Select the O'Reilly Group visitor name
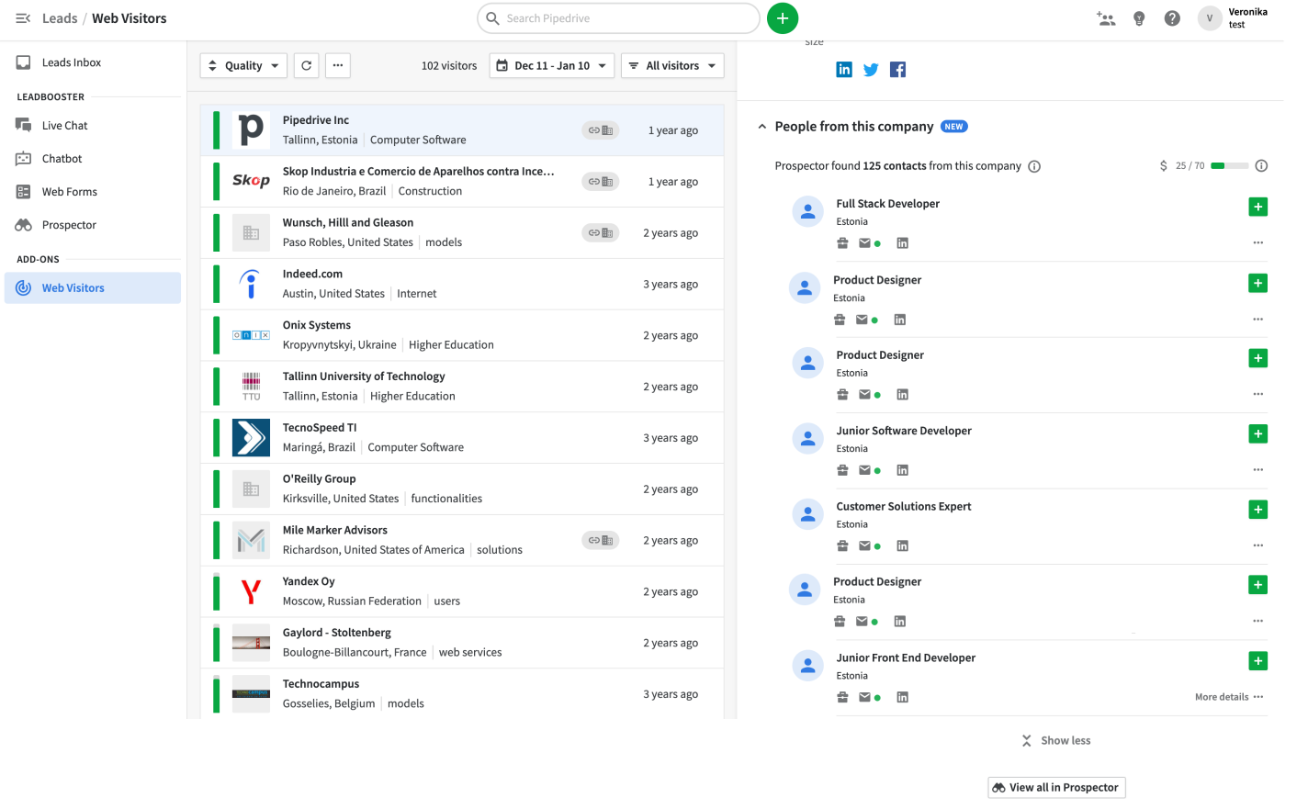The width and height of the screenshot is (1308, 809). click(319, 479)
